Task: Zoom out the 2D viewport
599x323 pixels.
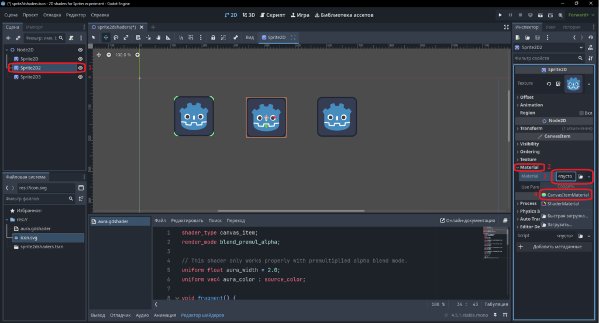Action: (x=109, y=55)
